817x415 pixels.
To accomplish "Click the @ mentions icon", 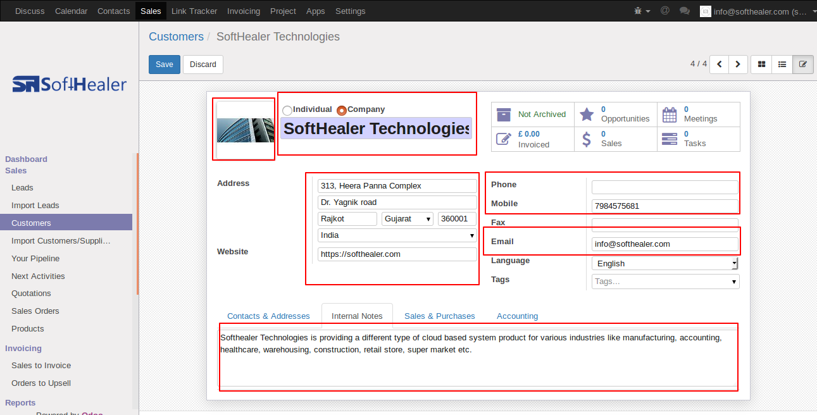I will click(664, 11).
